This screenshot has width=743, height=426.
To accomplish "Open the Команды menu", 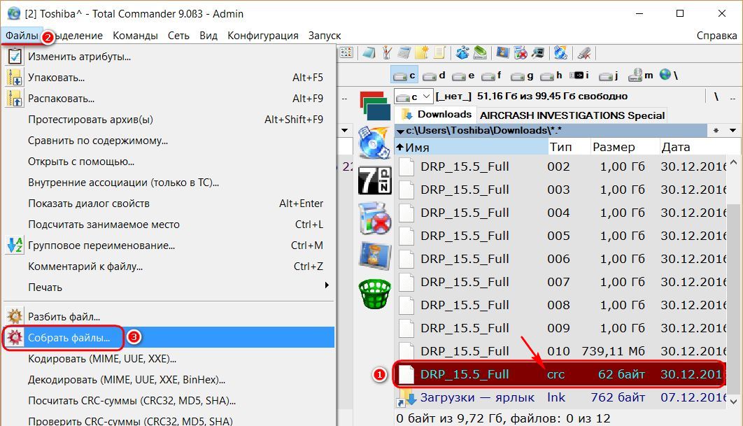I will 136,36.
